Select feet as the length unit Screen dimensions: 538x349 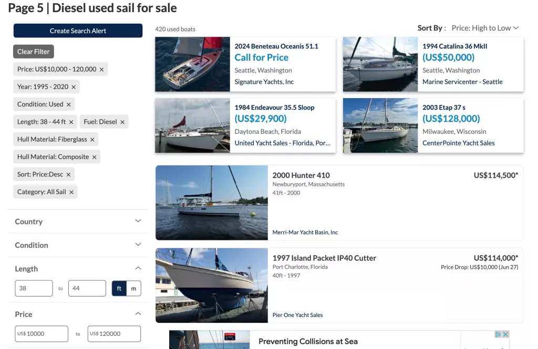click(119, 288)
